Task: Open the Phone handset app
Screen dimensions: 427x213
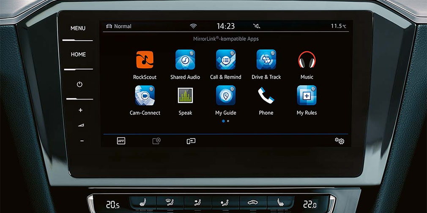Action: coord(266,95)
